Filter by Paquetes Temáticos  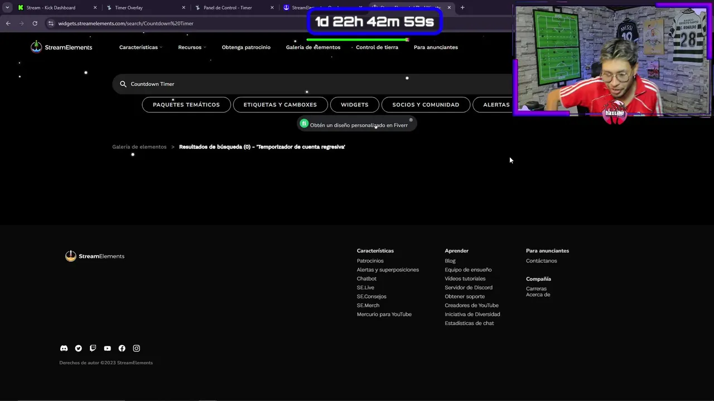(186, 105)
